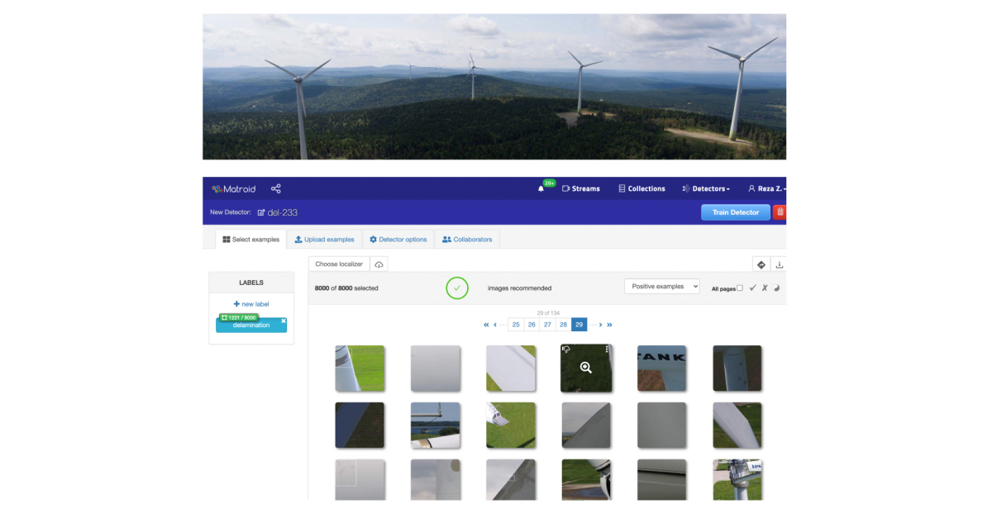Click the refresh icon next to Choose localizer

click(378, 264)
